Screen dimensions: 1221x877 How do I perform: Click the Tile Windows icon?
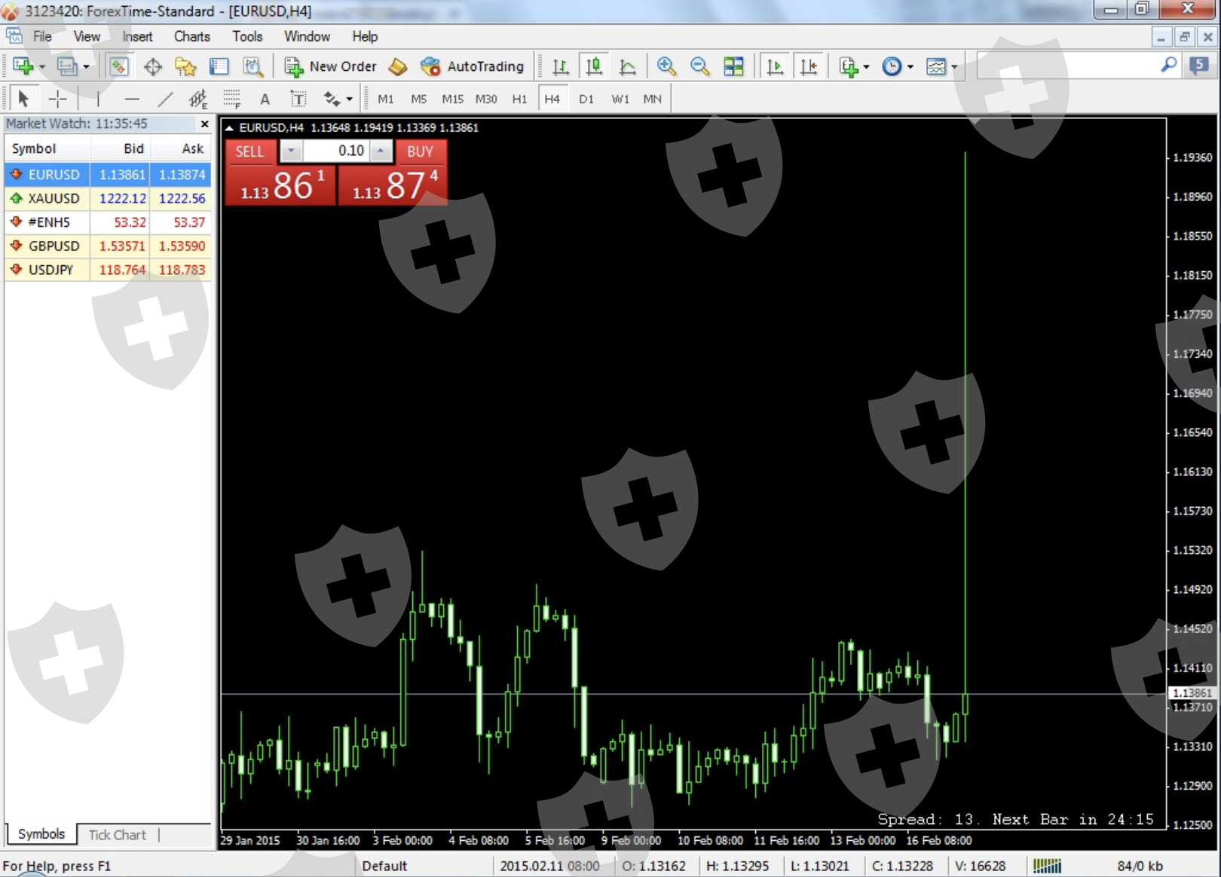733,66
